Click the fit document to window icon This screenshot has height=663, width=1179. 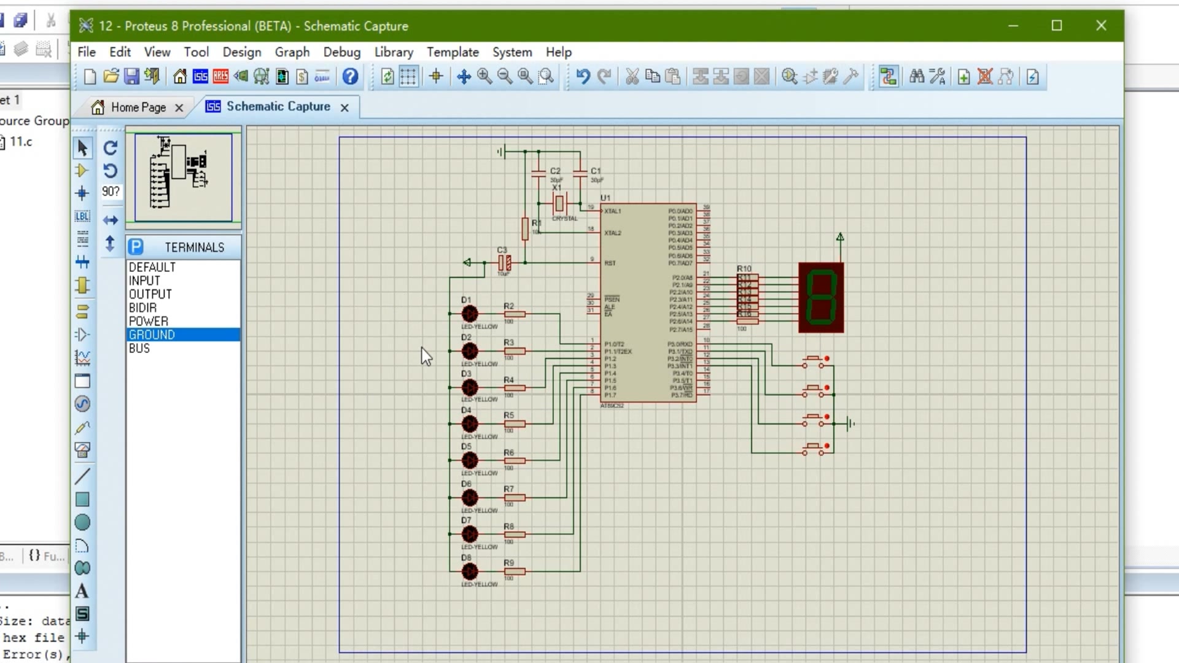pos(525,76)
